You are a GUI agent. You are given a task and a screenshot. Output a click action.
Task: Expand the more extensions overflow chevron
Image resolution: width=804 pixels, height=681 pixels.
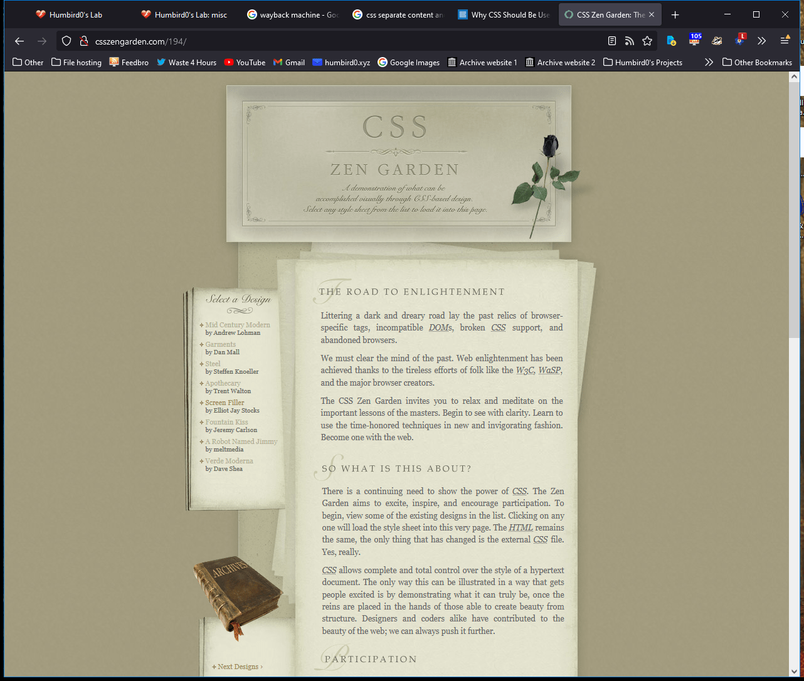[761, 41]
